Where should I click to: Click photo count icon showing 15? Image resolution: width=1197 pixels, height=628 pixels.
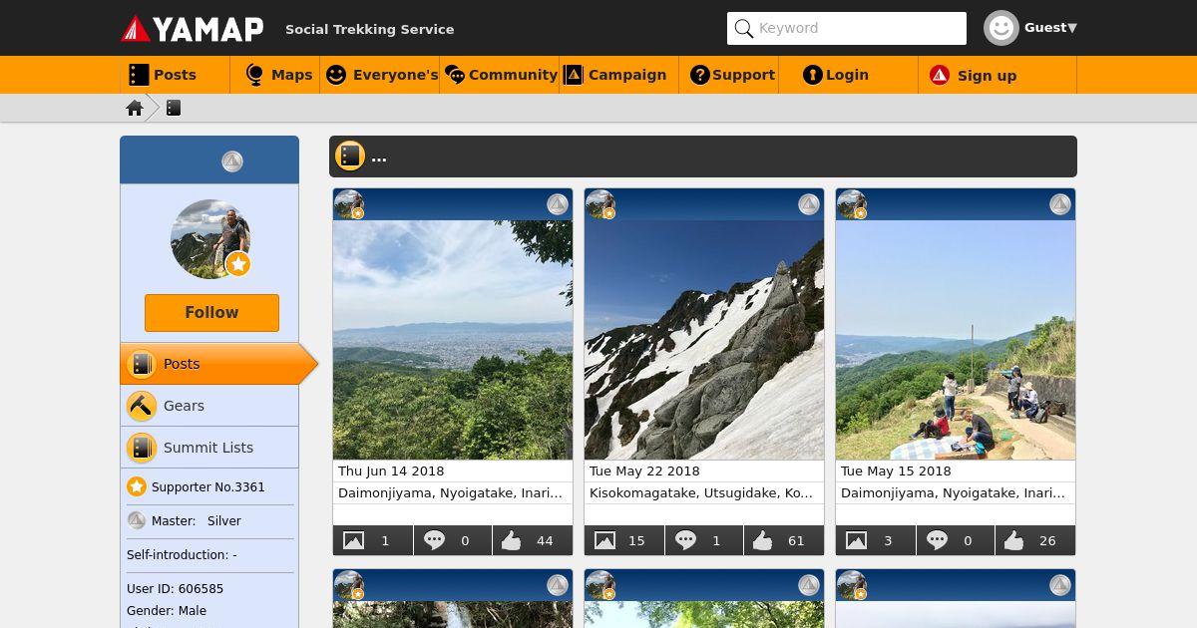604,540
